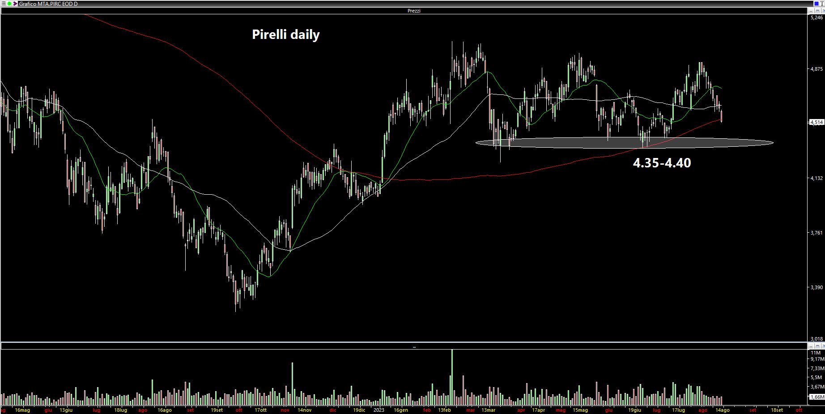Click the 5,5M volume axis label
Viewport: 825px width, 414px height.
tap(816, 377)
